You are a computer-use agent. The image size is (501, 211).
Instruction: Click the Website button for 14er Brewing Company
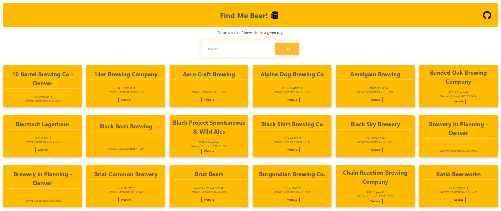[125, 100]
